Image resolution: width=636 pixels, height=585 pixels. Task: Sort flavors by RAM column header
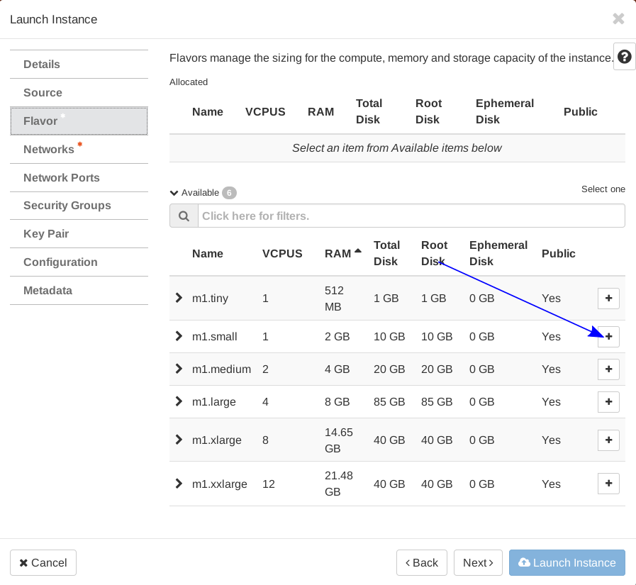(x=338, y=254)
